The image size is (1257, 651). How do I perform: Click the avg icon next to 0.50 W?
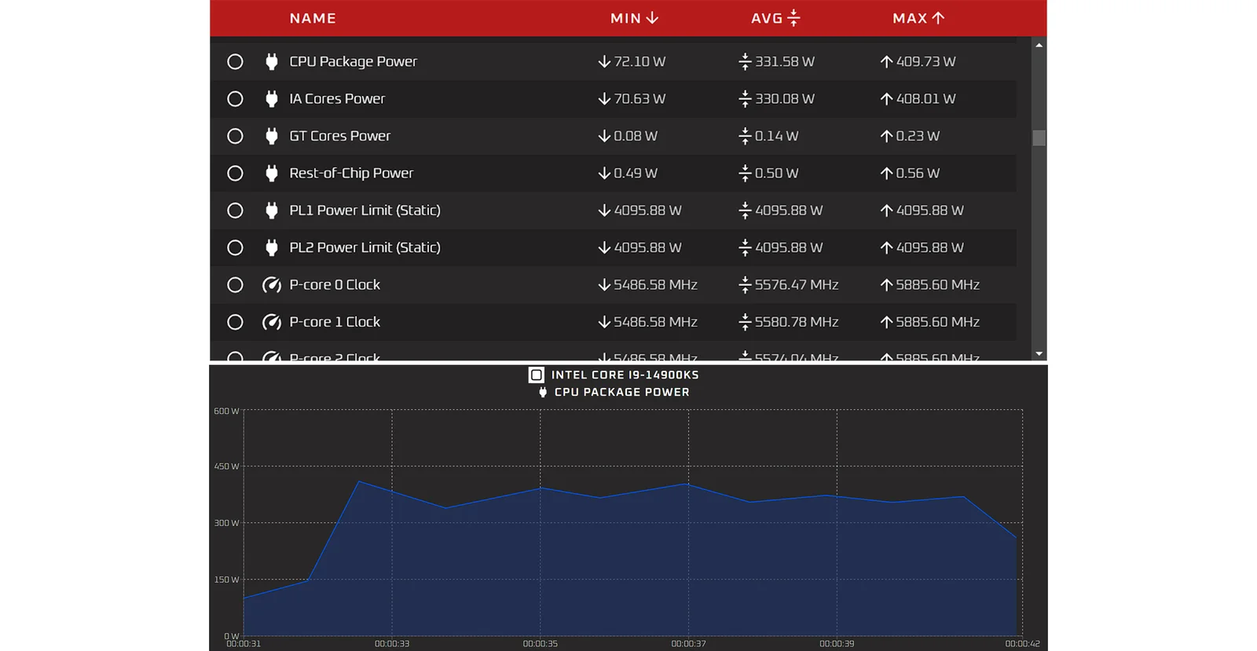(x=746, y=174)
